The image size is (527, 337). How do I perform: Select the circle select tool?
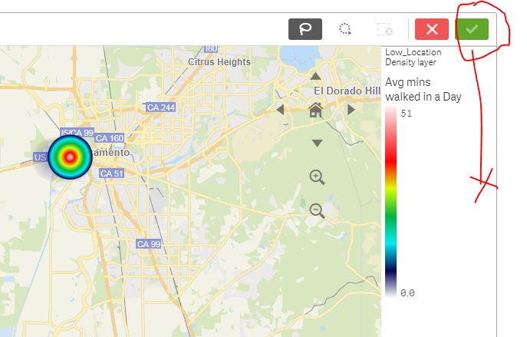(345, 29)
